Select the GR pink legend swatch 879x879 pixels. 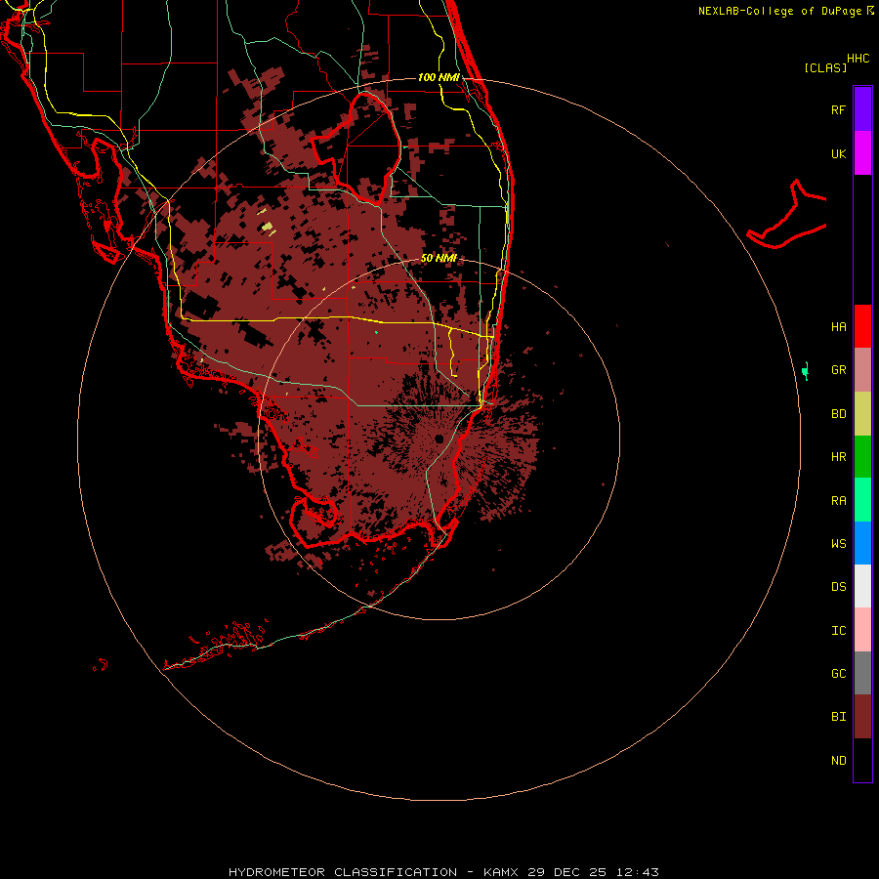coord(862,369)
